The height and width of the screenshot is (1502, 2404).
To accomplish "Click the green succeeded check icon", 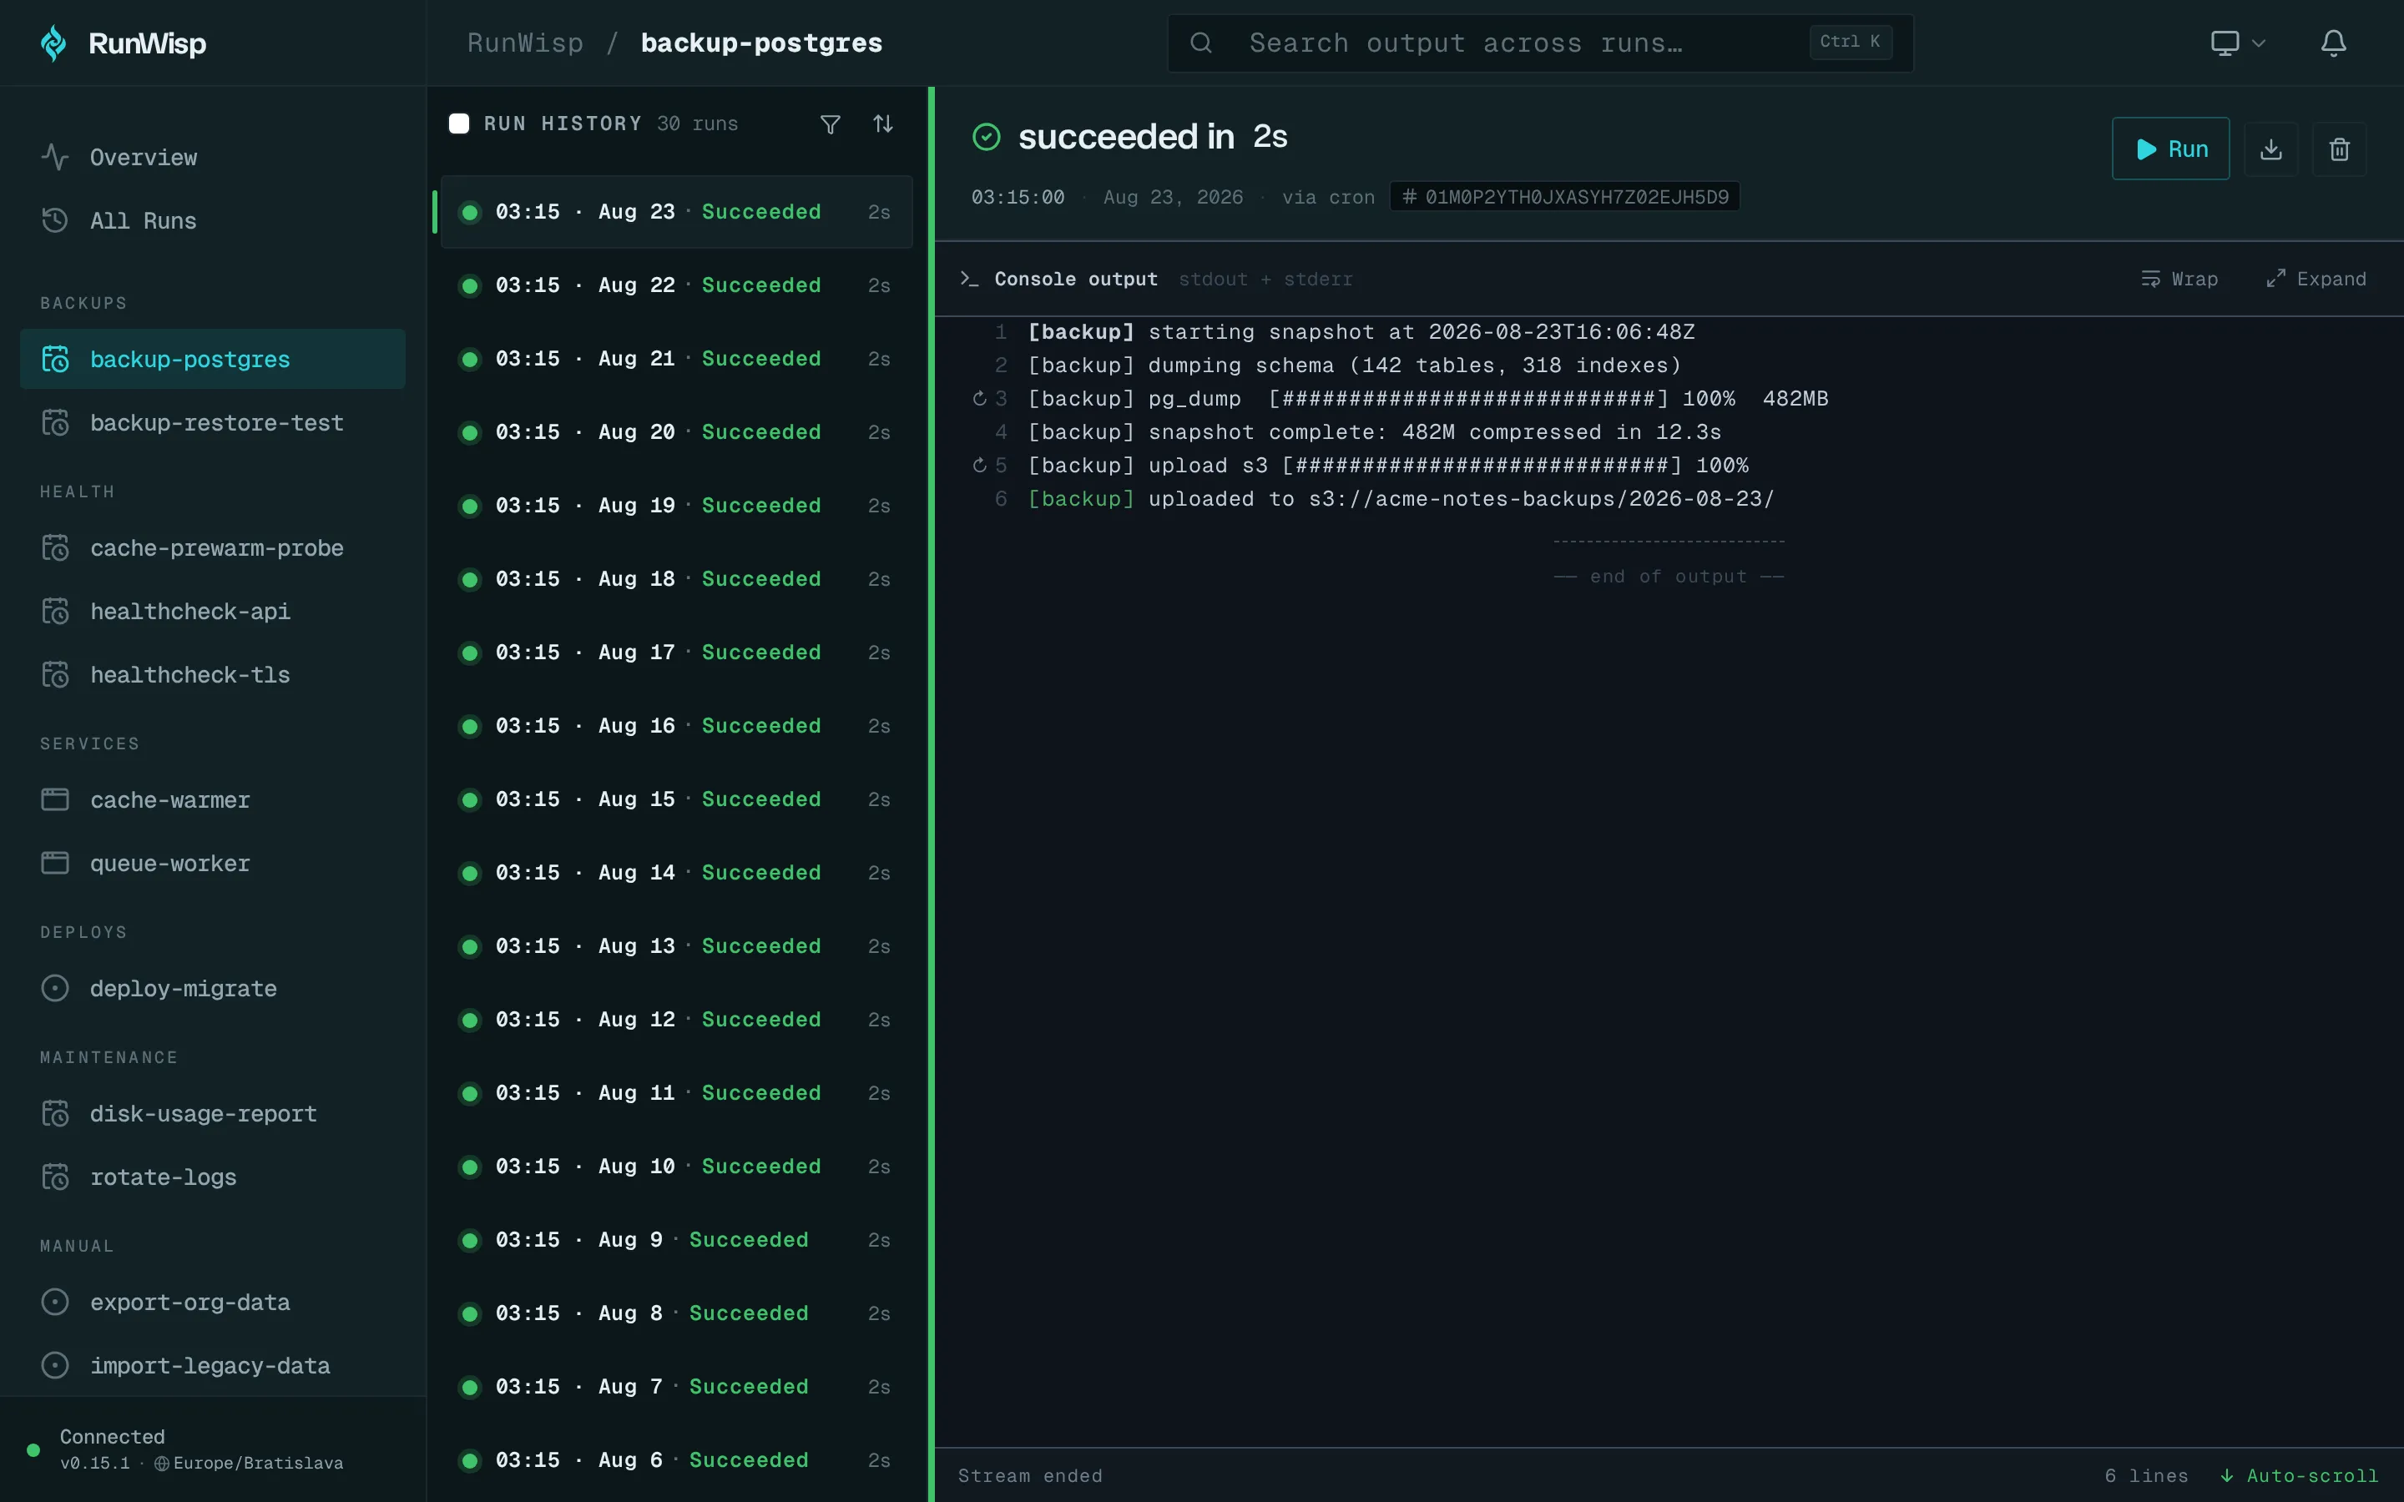I will [987, 137].
